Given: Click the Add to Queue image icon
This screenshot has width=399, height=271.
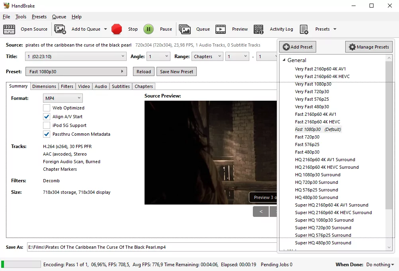Looking at the screenshot, I should click(60, 29).
